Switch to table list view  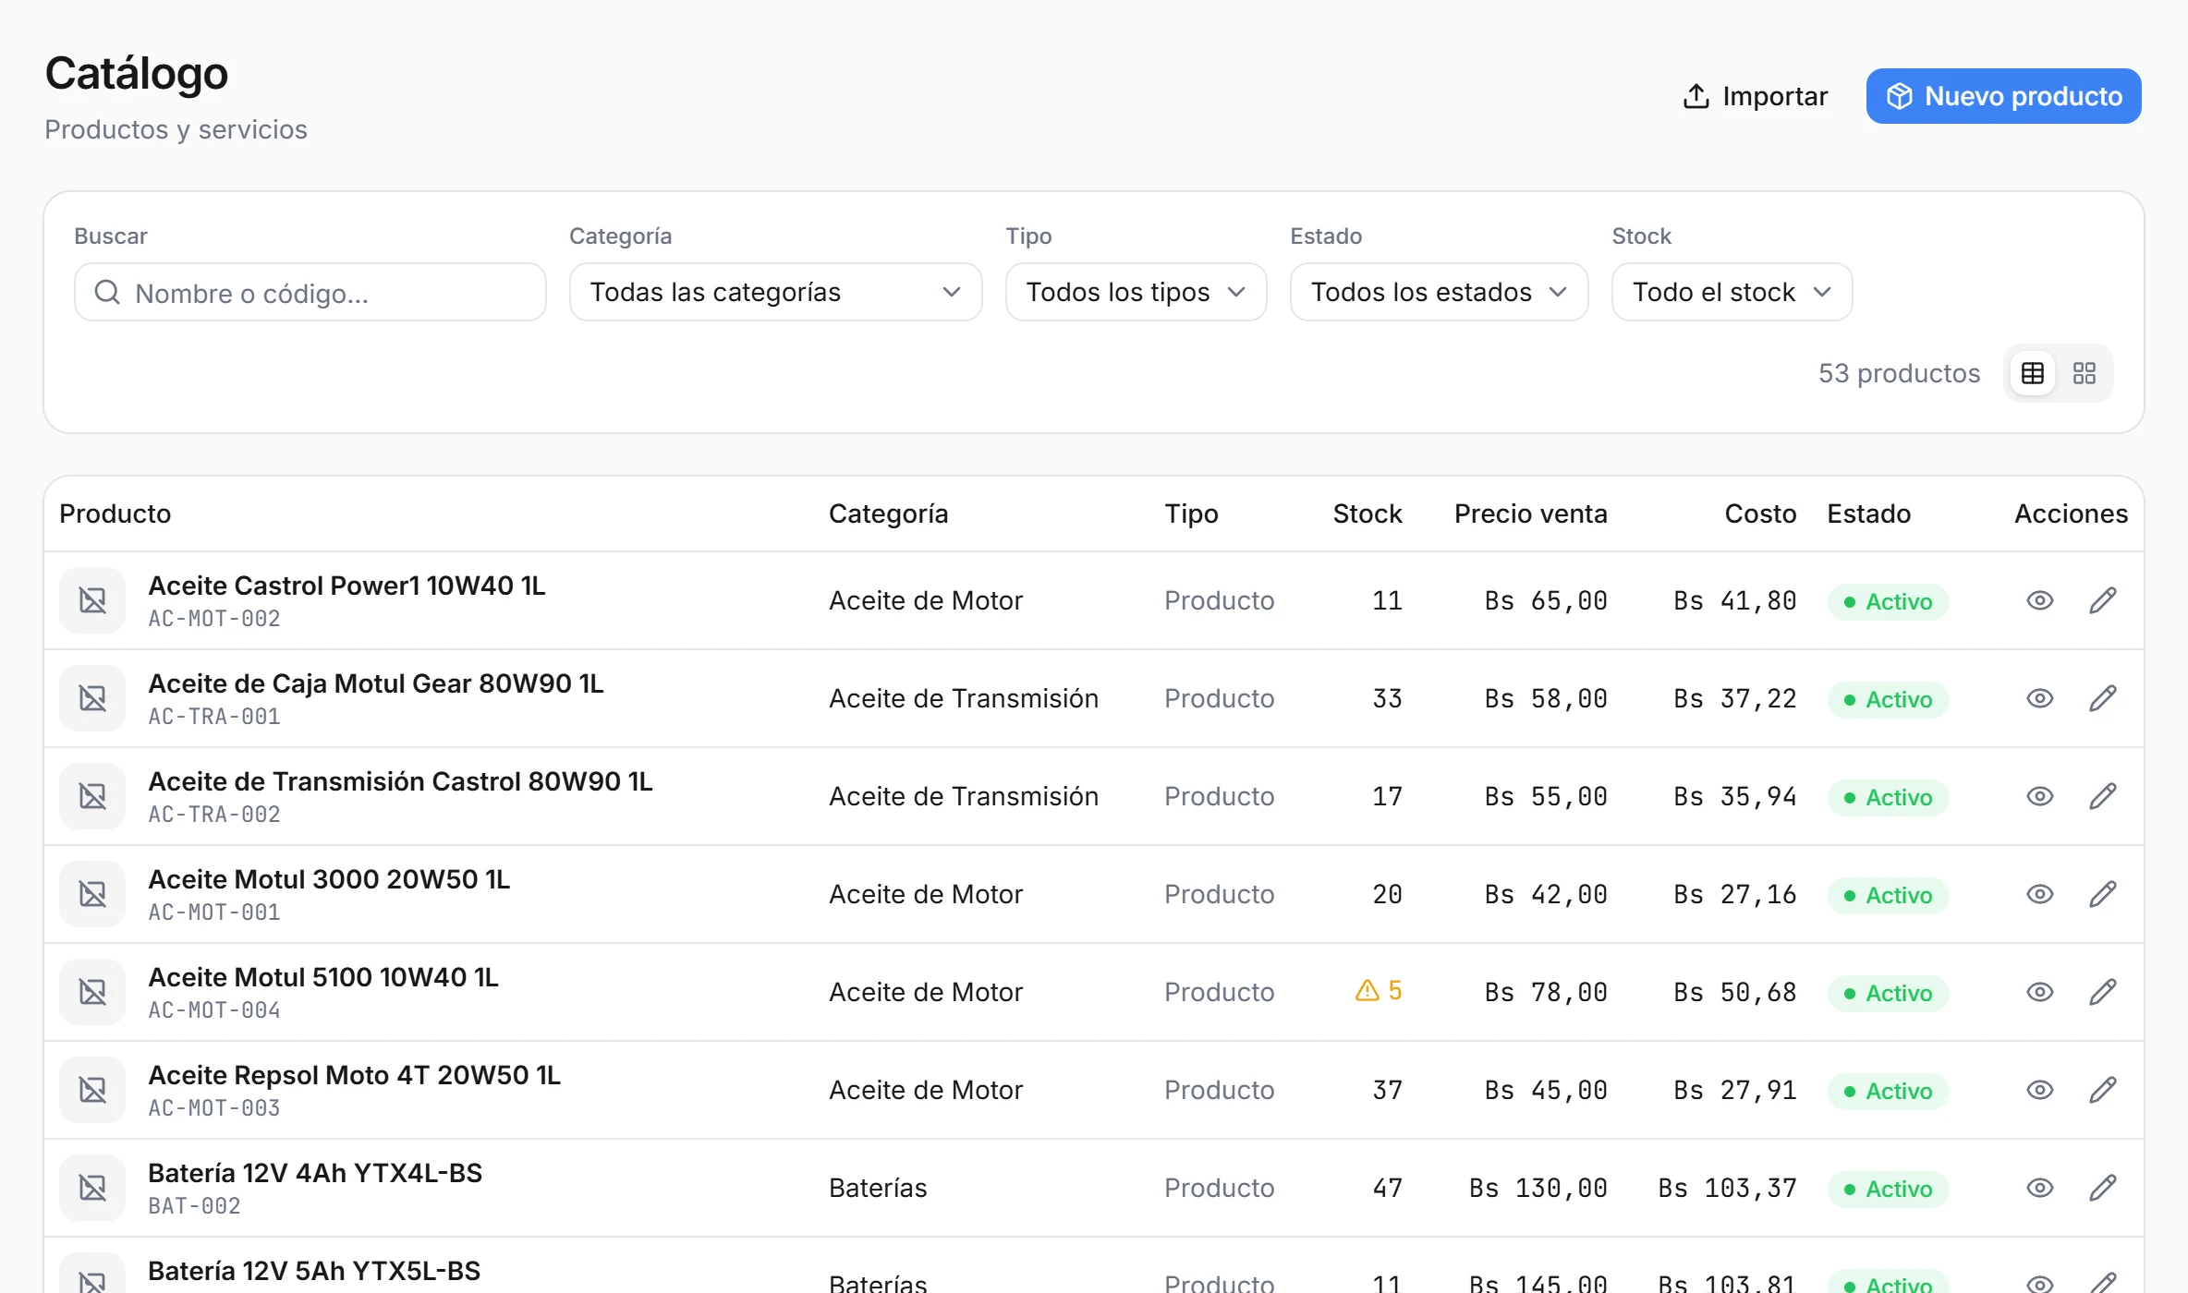coord(2033,373)
